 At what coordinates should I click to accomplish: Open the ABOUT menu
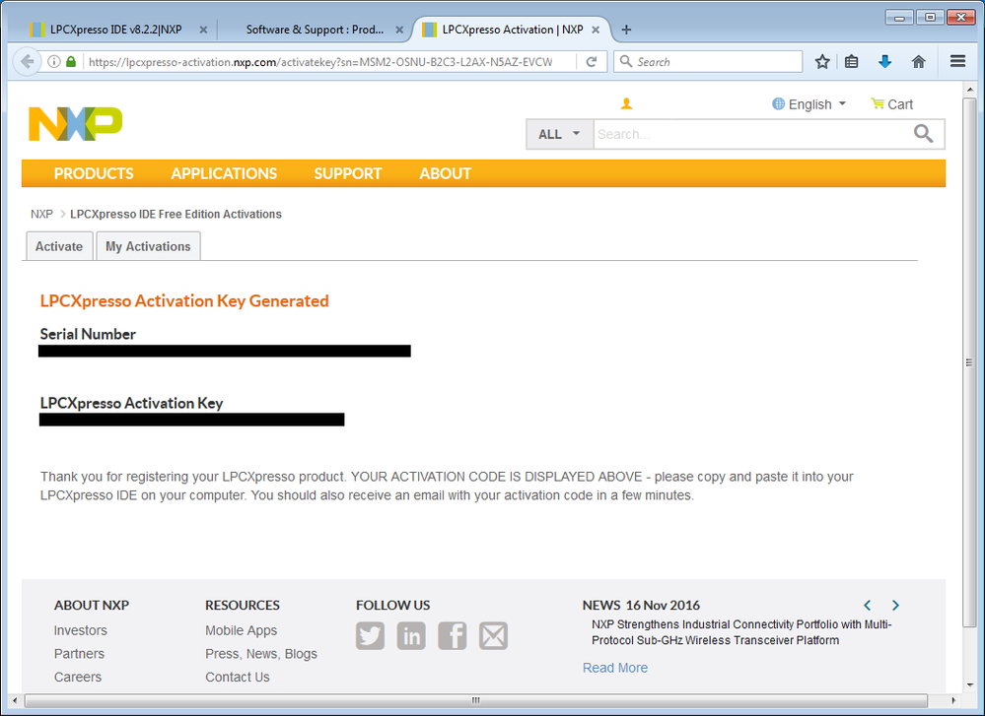445,173
